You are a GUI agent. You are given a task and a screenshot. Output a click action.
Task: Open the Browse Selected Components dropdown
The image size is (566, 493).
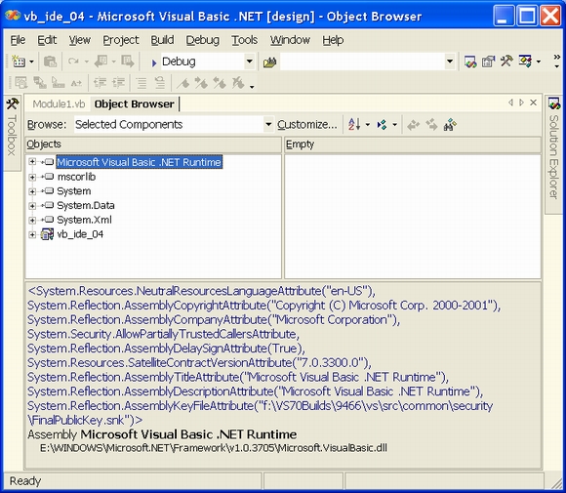[268, 125]
